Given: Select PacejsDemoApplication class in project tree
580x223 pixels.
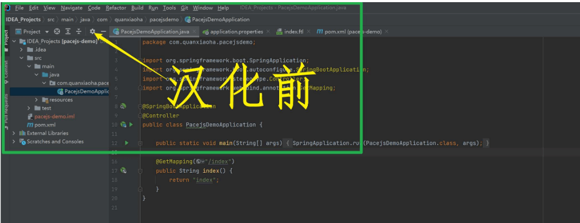Looking at the screenshot, I should click(59, 91).
